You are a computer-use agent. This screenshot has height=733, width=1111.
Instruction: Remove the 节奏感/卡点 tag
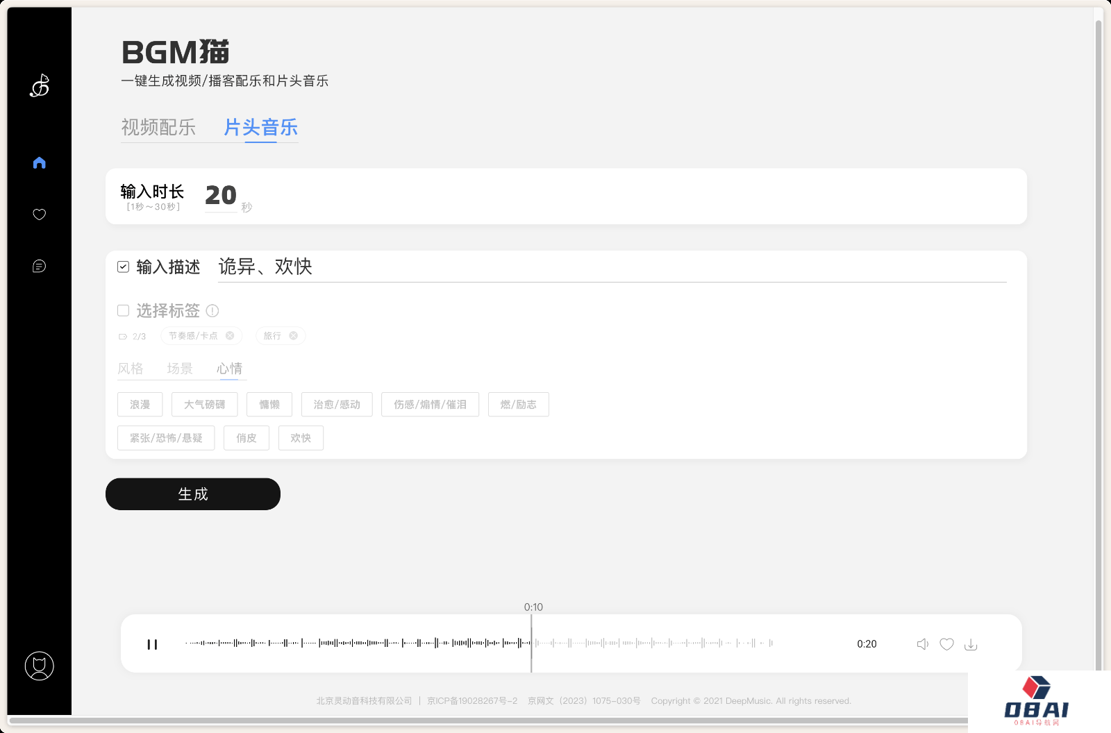(230, 335)
